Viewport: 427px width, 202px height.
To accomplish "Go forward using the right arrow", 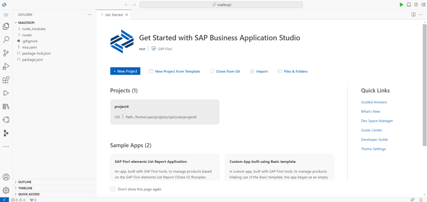I will point(134,5).
